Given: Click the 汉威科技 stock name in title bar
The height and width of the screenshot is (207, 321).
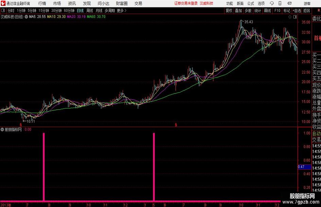Looking at the screenshot, I should (207, 3).
